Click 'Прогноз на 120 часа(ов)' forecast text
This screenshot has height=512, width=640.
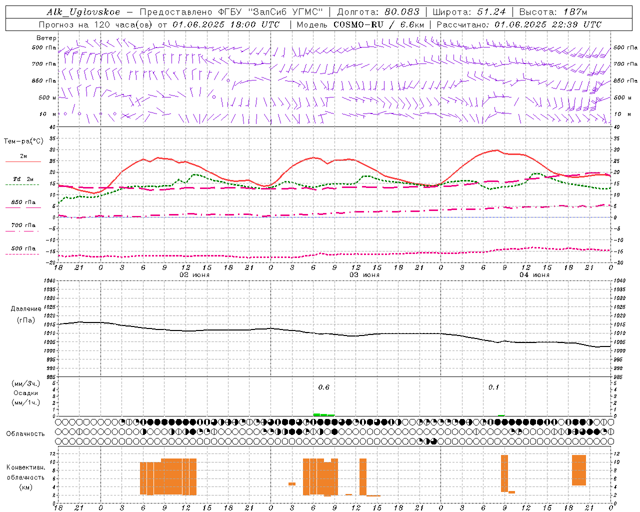pos(95,24)
